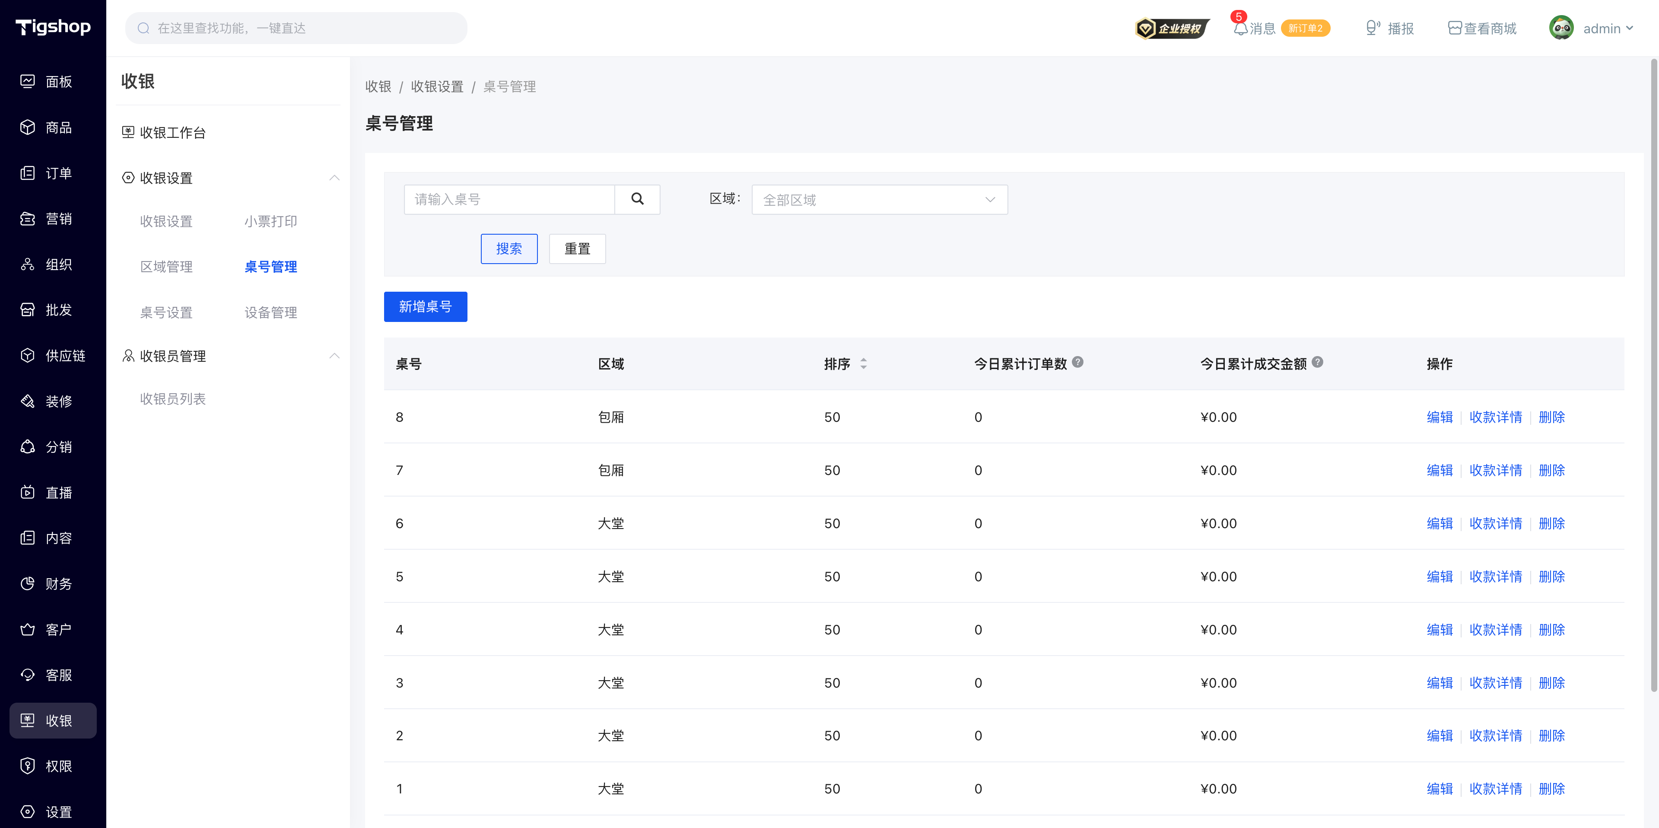Collapse the 收银设置 submenu chevron
Viewport: 1659px width, 828px height.
(334, 178)
